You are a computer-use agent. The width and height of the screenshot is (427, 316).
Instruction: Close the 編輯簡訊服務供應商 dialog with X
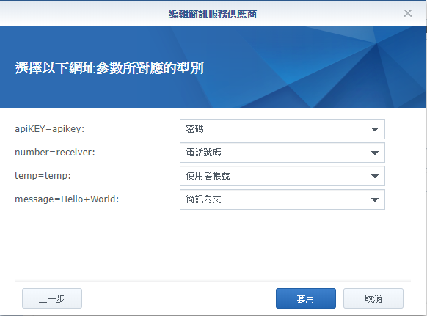[408, 13]
